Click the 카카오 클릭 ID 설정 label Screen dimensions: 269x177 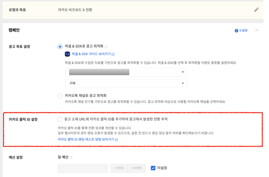23,119
